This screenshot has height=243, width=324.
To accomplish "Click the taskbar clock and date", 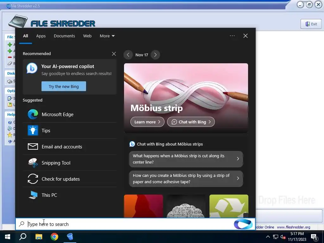I will click(297, 237).
